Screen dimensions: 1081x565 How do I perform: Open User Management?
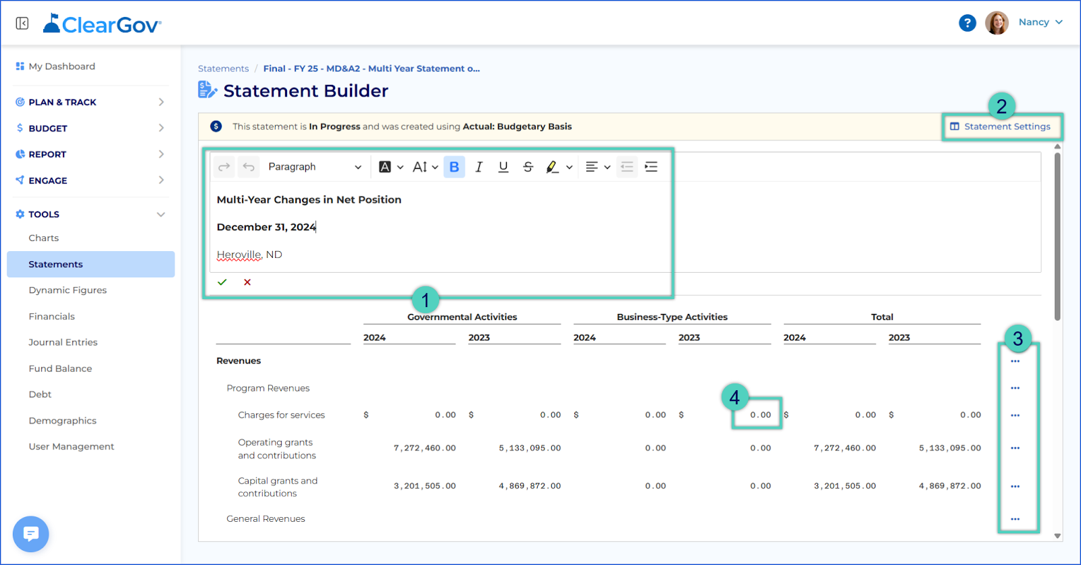[x=72, y=446]
